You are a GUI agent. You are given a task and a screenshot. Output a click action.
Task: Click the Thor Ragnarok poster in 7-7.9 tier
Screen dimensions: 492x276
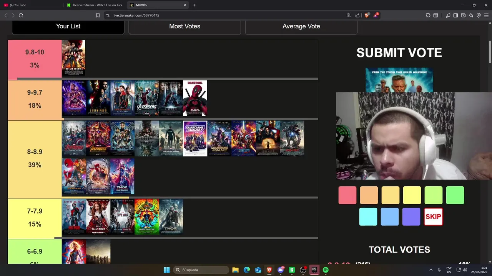pyautogui.click(x=146, y=217)
